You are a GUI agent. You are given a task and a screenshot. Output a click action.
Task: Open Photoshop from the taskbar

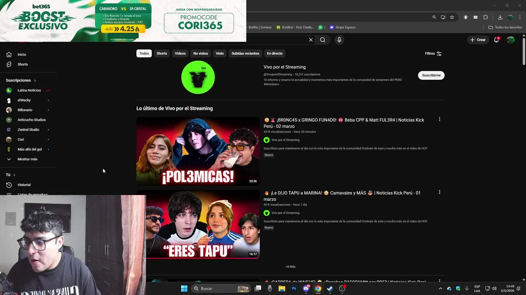294,288
